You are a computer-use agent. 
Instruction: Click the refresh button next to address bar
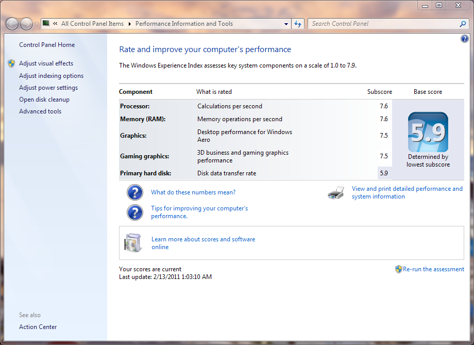pos(298,24)
